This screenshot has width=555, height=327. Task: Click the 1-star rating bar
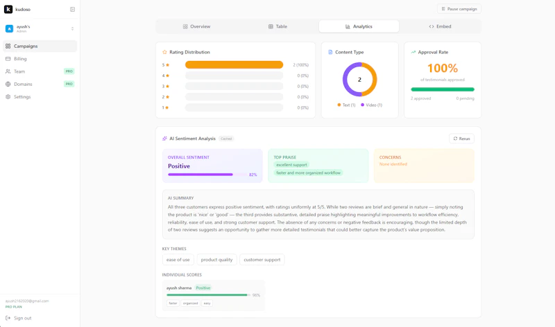[234, 107]
